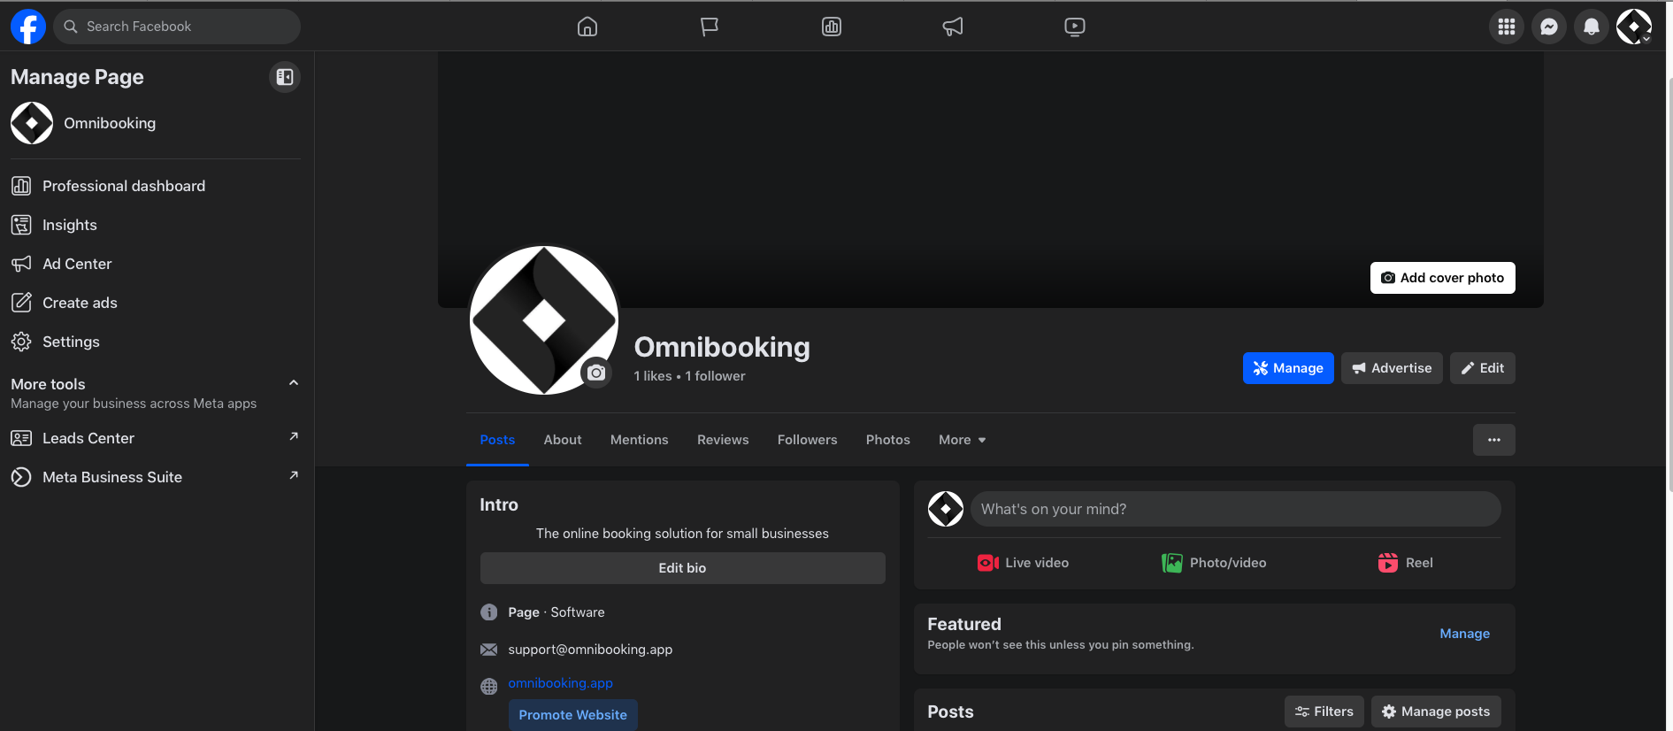Open the account profile menu avatar
The height and width of the screenshot is (731, 1673).
pos(1634,27)
